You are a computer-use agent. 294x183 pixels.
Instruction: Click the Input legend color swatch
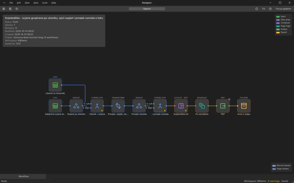click(278, 16)
